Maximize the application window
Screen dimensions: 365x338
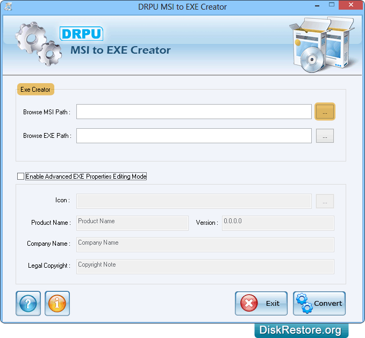(332, 5)
